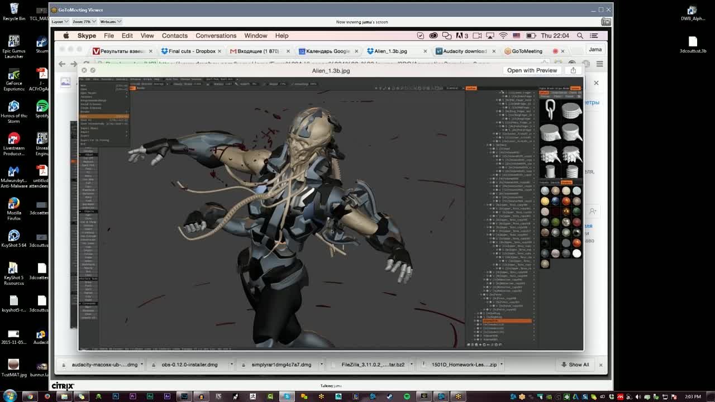Open the Livestream Producer desktop icon
Viewport: 715px width, 402px height.
pos(14,143)
